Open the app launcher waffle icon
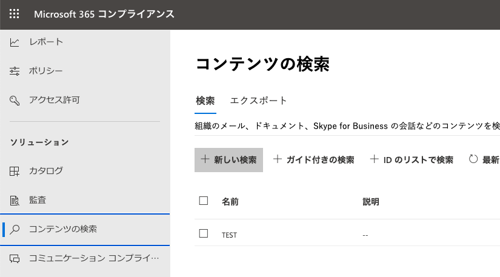Viewport: 500px width, 277px height. [14, 14]
